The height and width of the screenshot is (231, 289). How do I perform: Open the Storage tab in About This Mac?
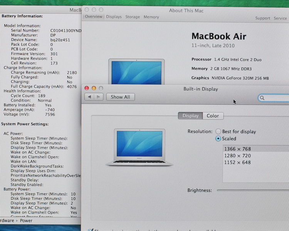coord(133,17)
